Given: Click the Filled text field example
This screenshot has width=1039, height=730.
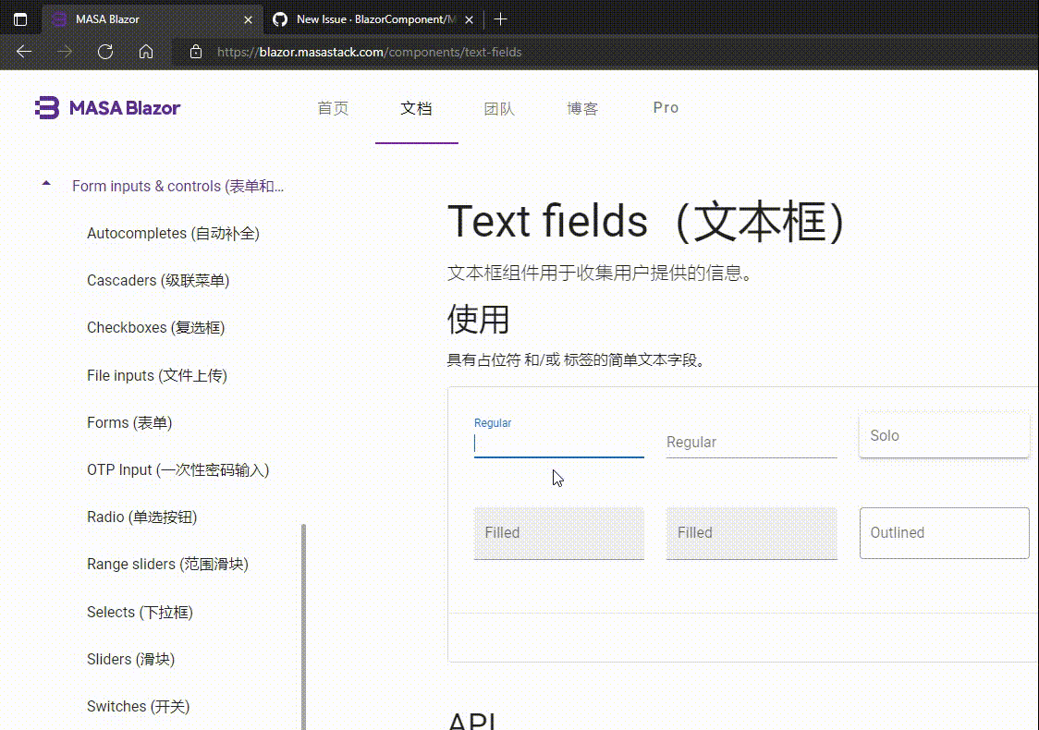Looking at the screenshot, I should (x=558, y=533).
